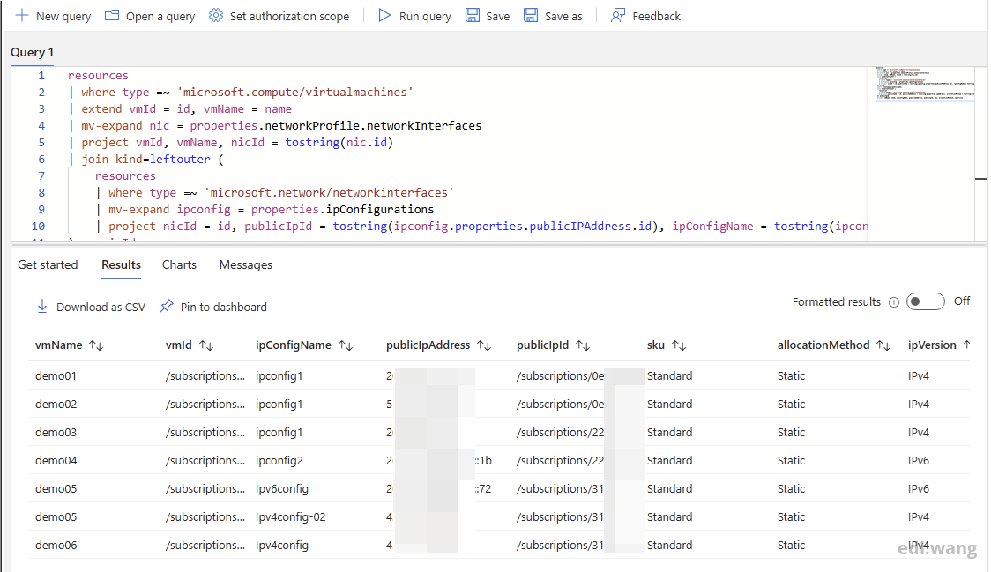Click the Formatted results info icon
The height and width of the screenshot is (572, 991).
[x=894, y=302]
